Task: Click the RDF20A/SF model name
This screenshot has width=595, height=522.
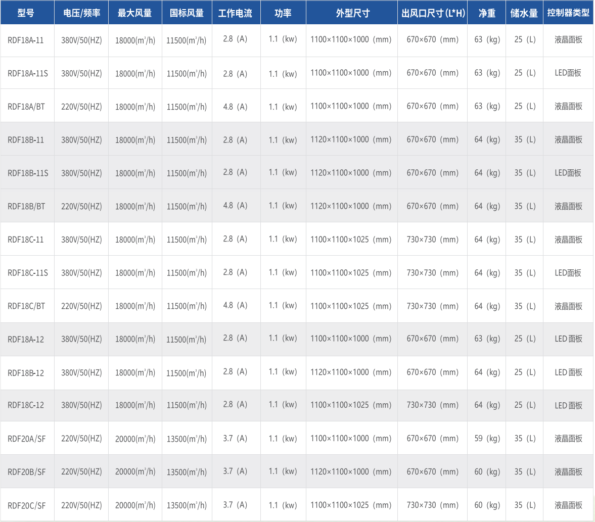Action: 27,439
